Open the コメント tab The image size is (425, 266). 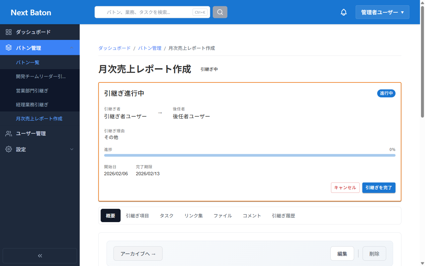click(252, 215)
